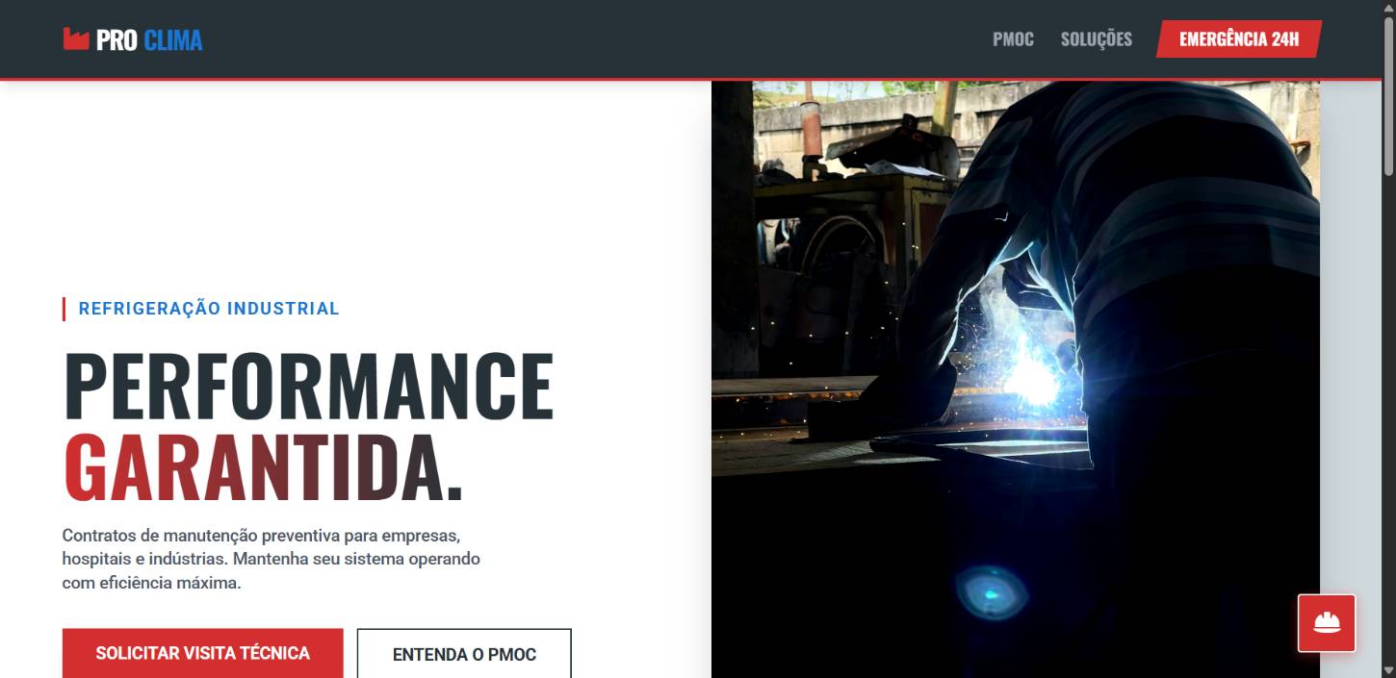
Task: Click SOLICITAR VISITA TÉCNICA button
Action: click(203, 653)
